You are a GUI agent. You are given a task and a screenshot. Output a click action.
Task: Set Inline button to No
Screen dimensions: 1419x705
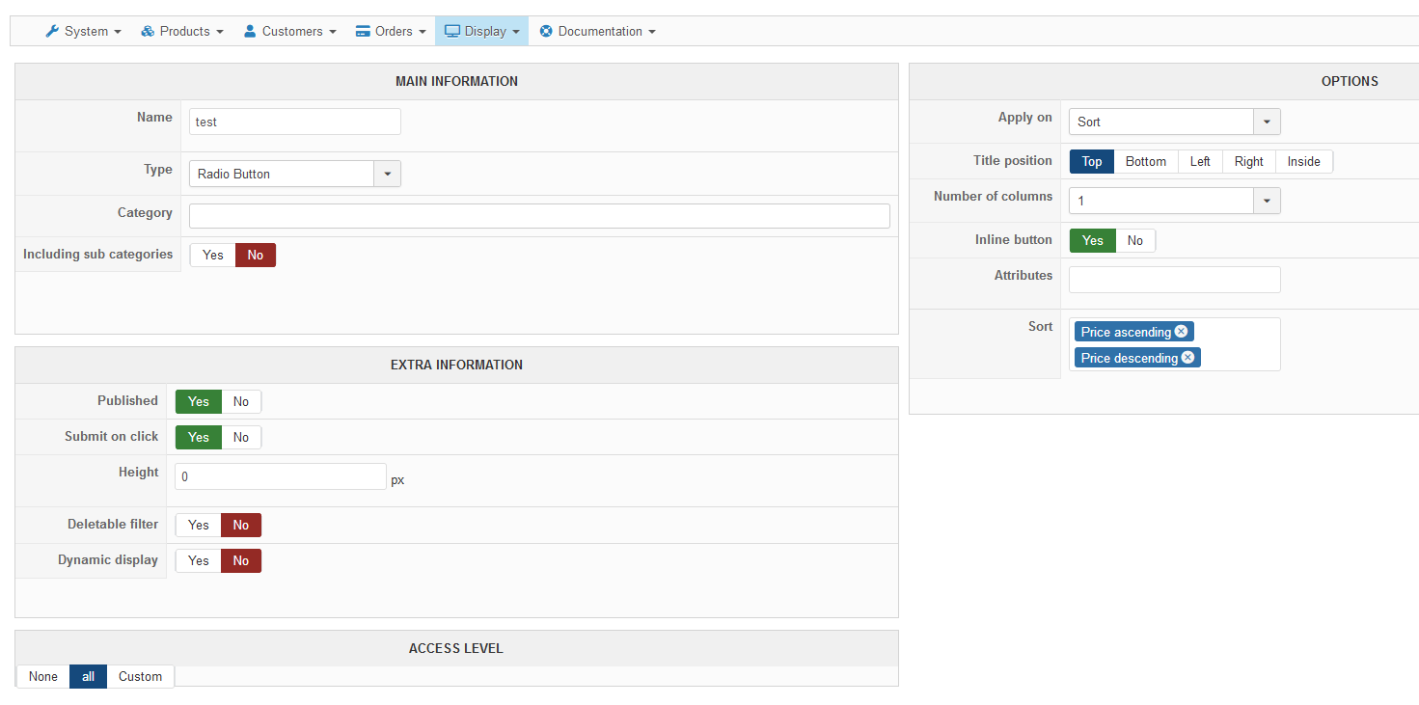coord(1135,240)
